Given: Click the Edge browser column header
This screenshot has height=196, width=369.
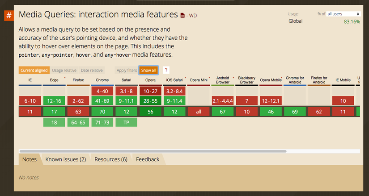Looking at the screenshot, I should click(x=54, y=80).
